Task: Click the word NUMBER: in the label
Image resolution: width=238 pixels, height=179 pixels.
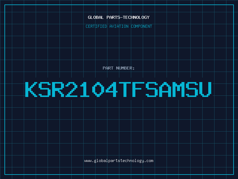Action: pos(125,68)
